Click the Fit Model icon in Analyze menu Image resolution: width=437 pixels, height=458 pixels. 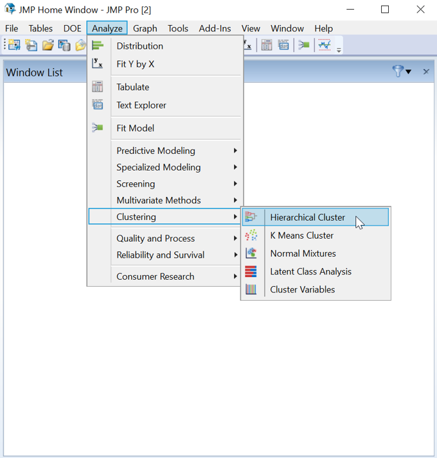(98, 128)
